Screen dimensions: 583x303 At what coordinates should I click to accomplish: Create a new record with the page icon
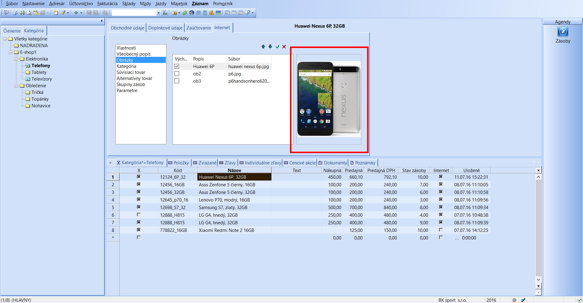click(x=56, y=12)
